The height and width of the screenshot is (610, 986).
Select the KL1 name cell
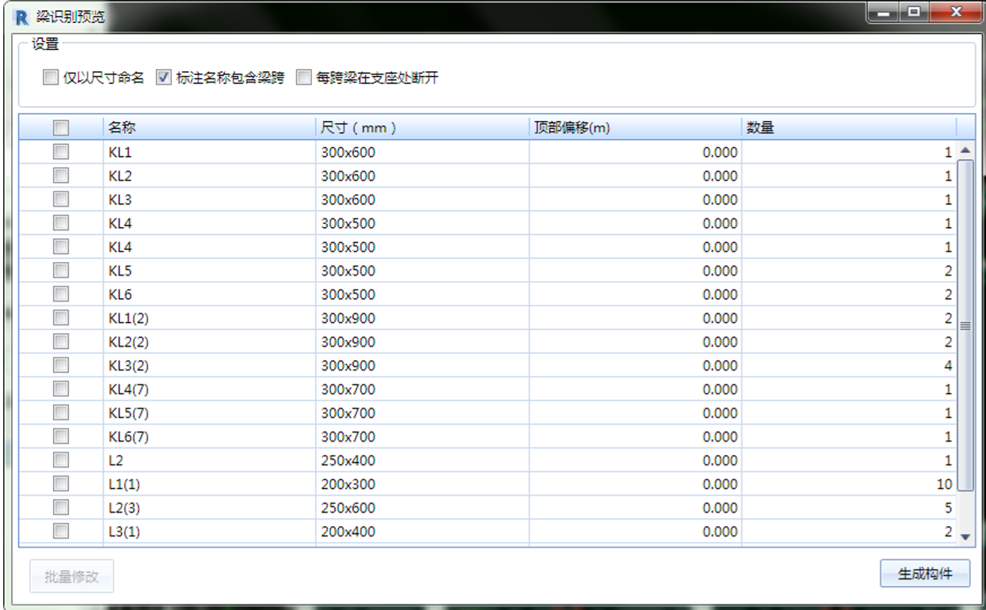209,152
